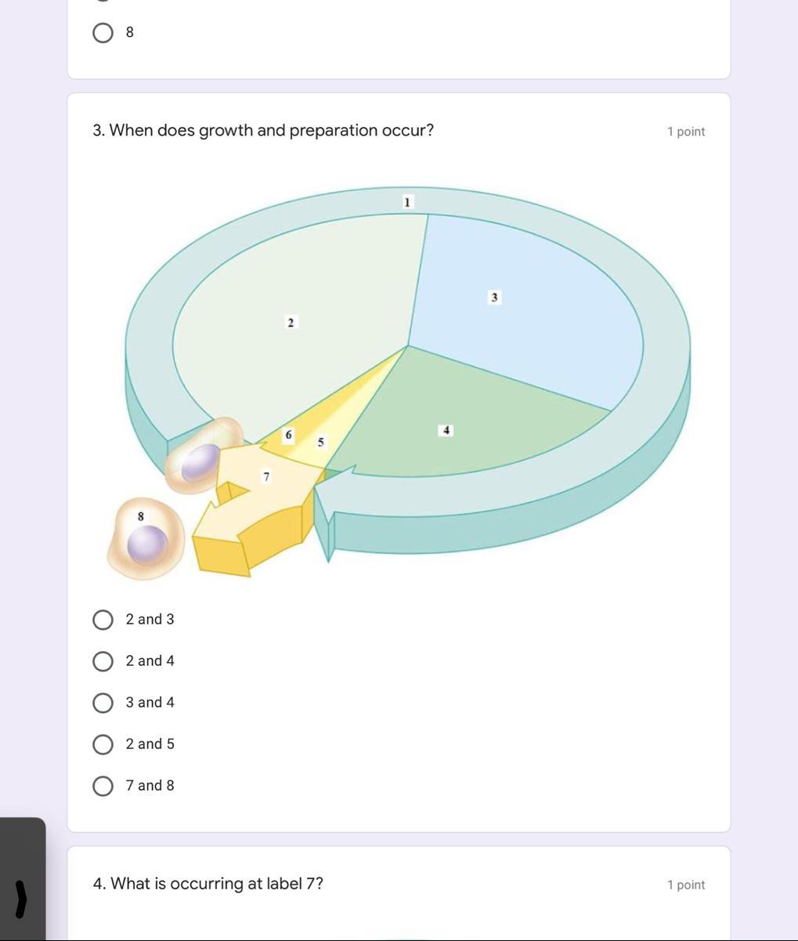Expand the dark side panel arrow handle

click(21, 899)
